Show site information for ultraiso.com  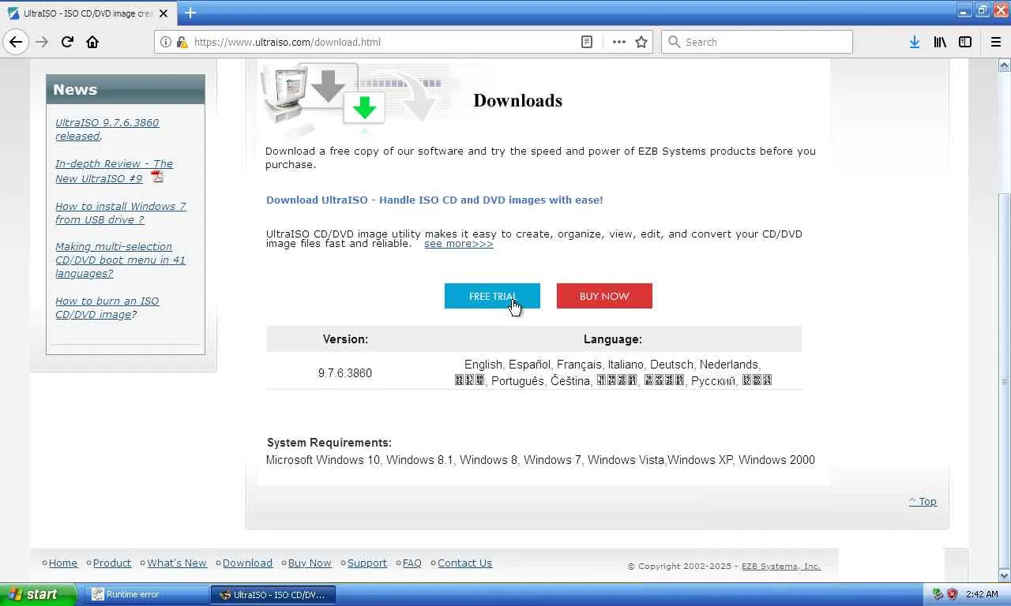[x=166, y=42]
